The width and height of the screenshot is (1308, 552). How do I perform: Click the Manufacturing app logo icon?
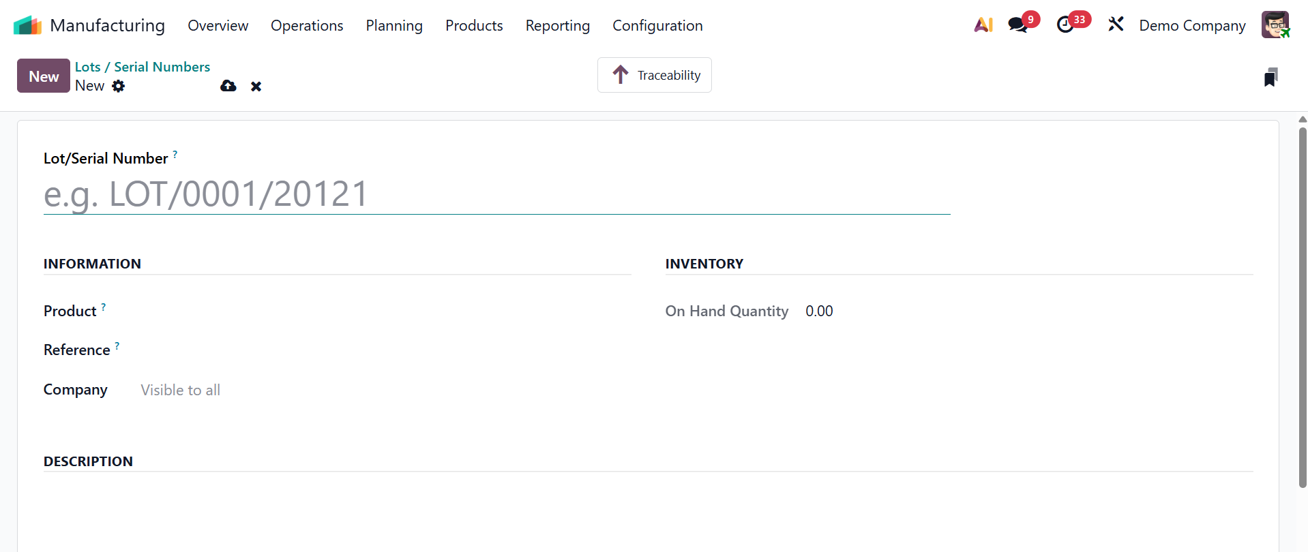[x=27, y=25]
